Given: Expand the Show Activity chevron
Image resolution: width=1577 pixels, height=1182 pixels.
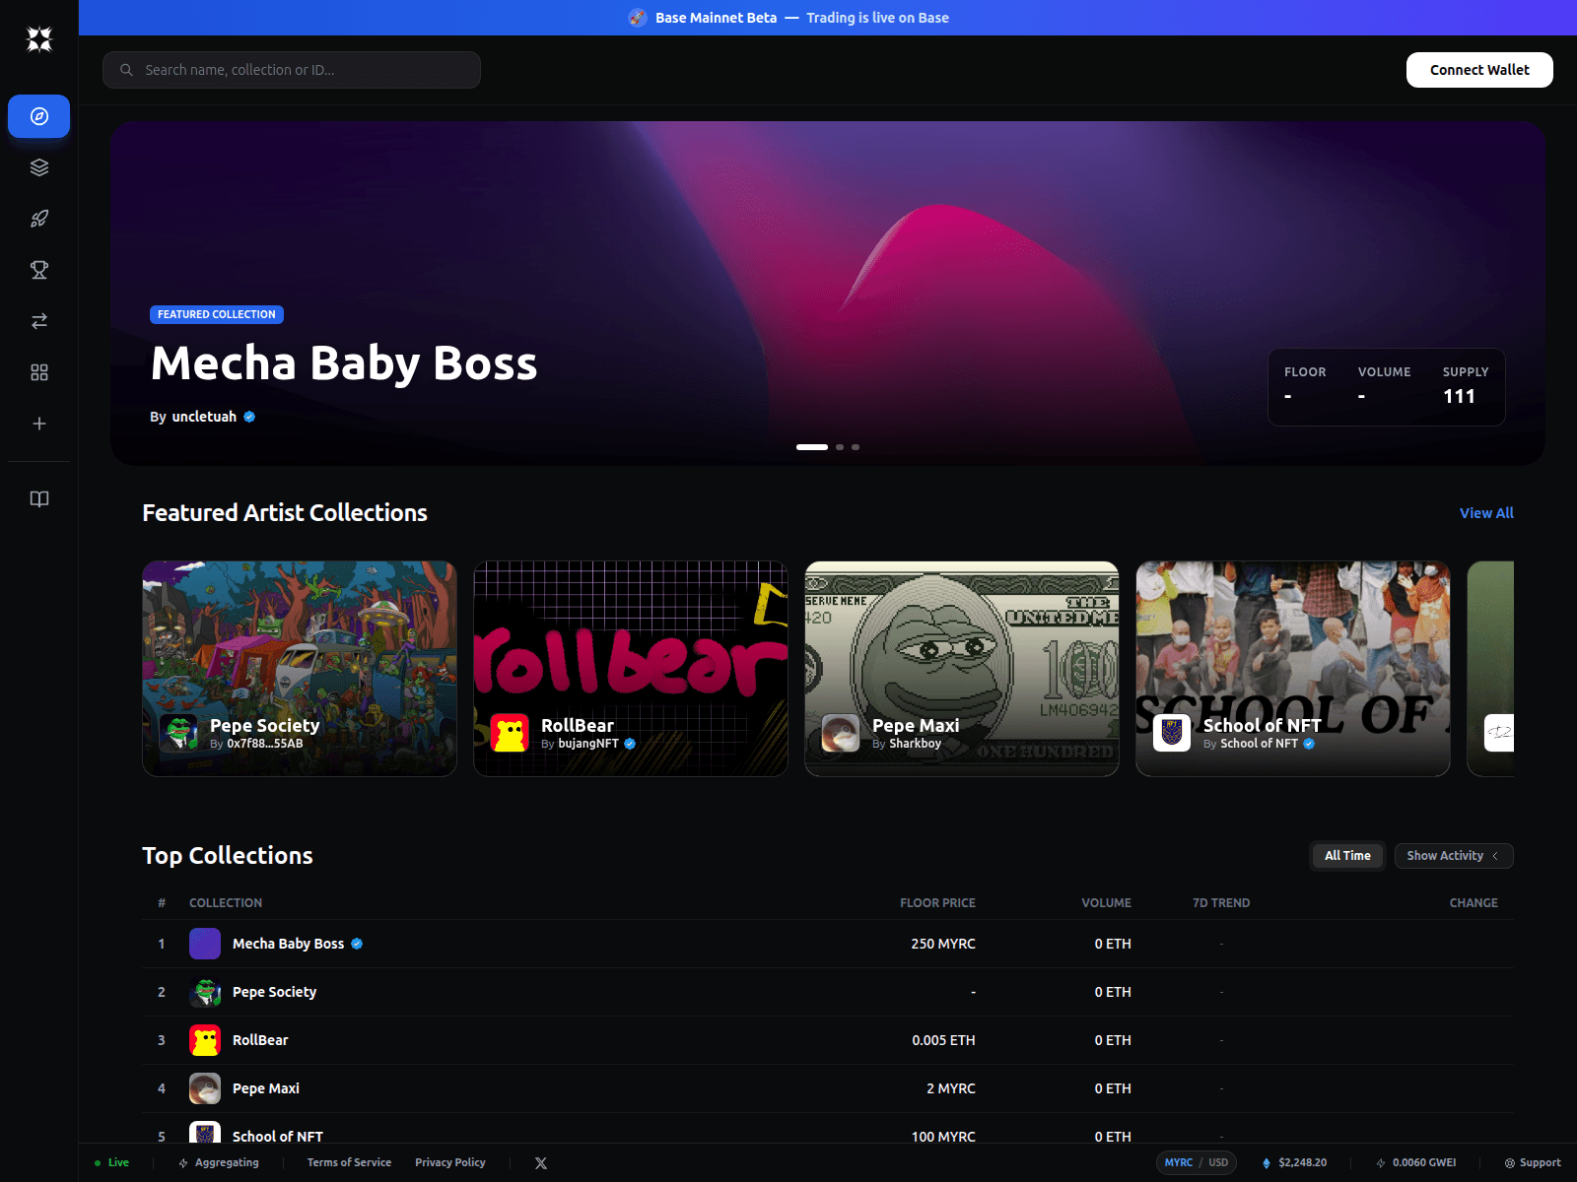Looking at the screenshot, I should (x=1497, y=856).
